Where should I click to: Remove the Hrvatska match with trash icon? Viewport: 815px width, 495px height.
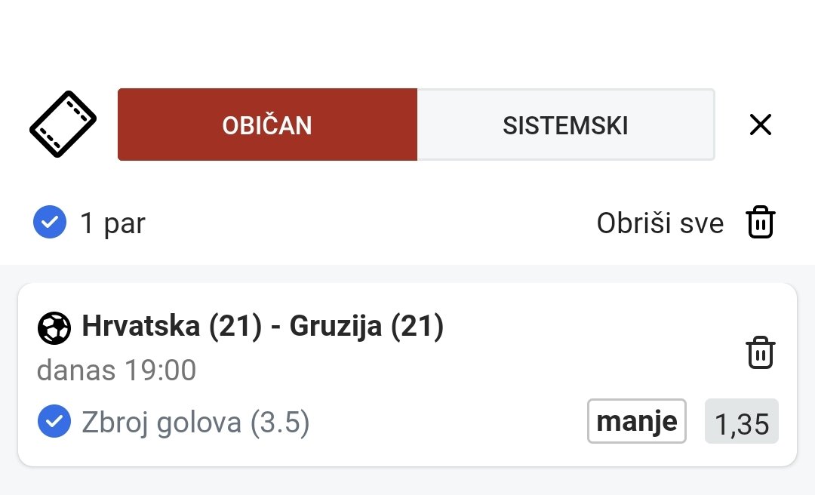[x=761, y=352]
